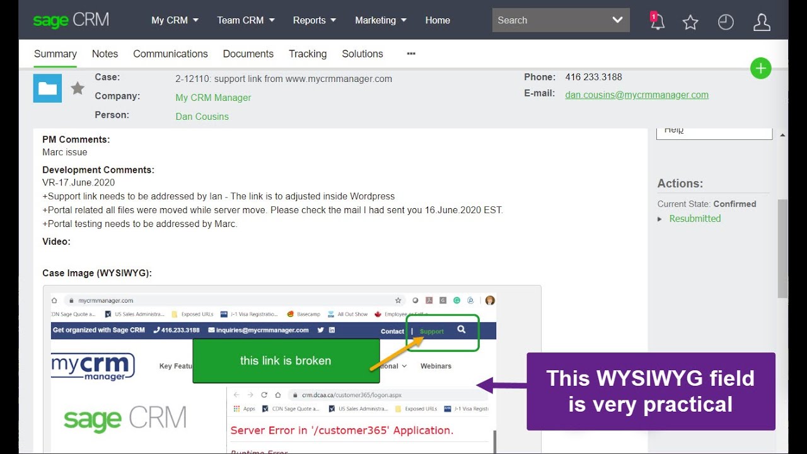
Task: Open My CRM Manager company link
Action: (213, 98)
